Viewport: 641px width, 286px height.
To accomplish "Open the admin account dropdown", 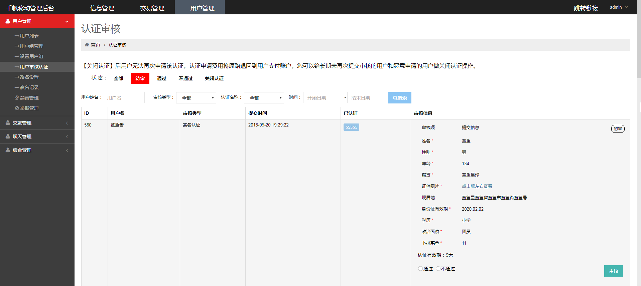I will pyautogui.click(x=619, y=7).
